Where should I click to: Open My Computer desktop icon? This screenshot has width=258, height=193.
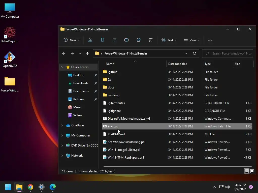click(x=10, y=10)
